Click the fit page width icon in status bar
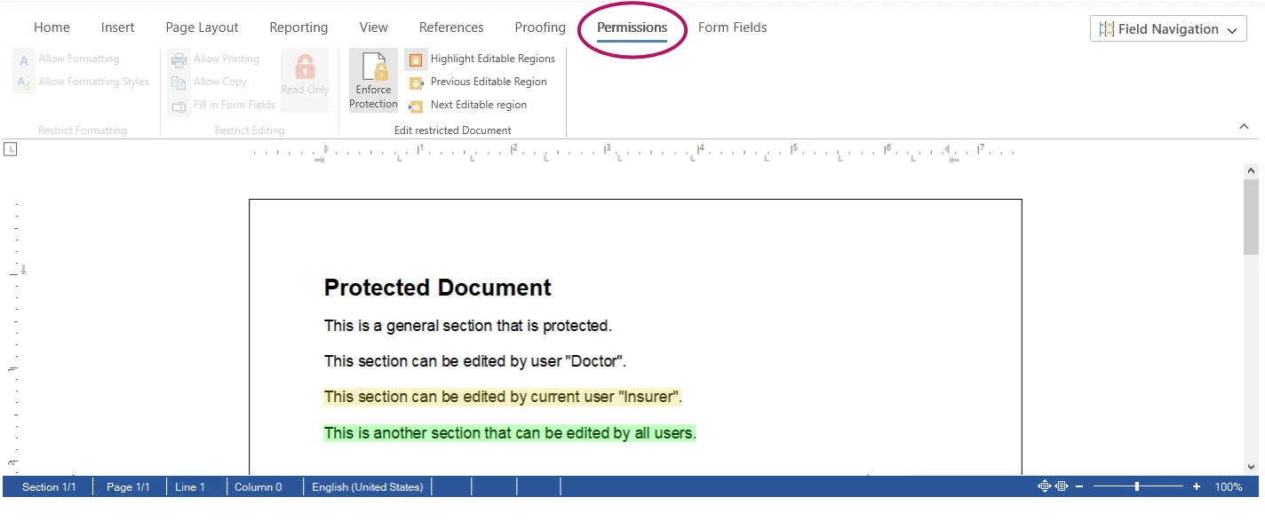 point(1060,485)
